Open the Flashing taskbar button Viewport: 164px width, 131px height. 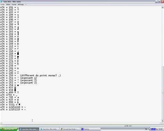pos(91,129)
